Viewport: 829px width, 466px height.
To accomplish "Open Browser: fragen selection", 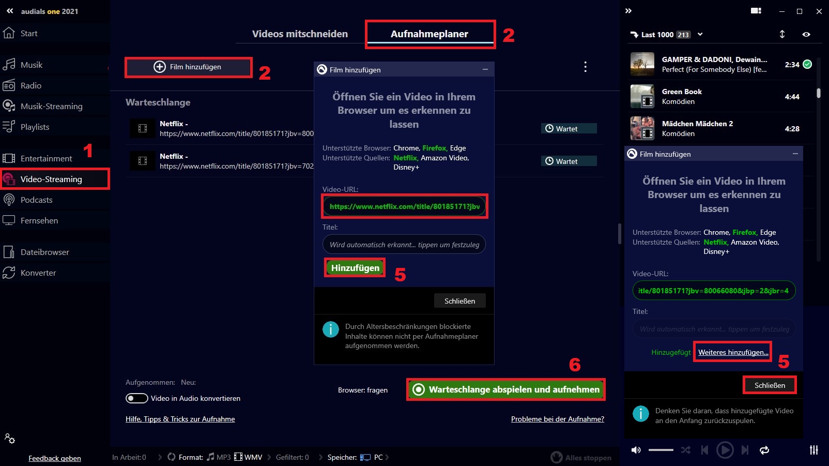I will (363, 390).
